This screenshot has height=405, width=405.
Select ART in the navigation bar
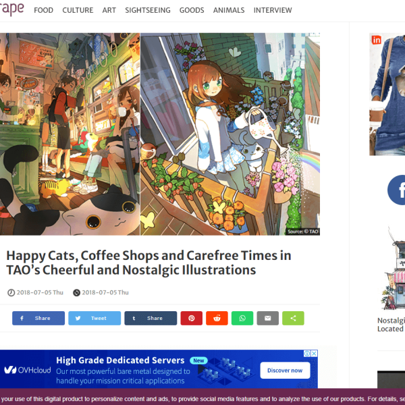[x=109, y=10]
